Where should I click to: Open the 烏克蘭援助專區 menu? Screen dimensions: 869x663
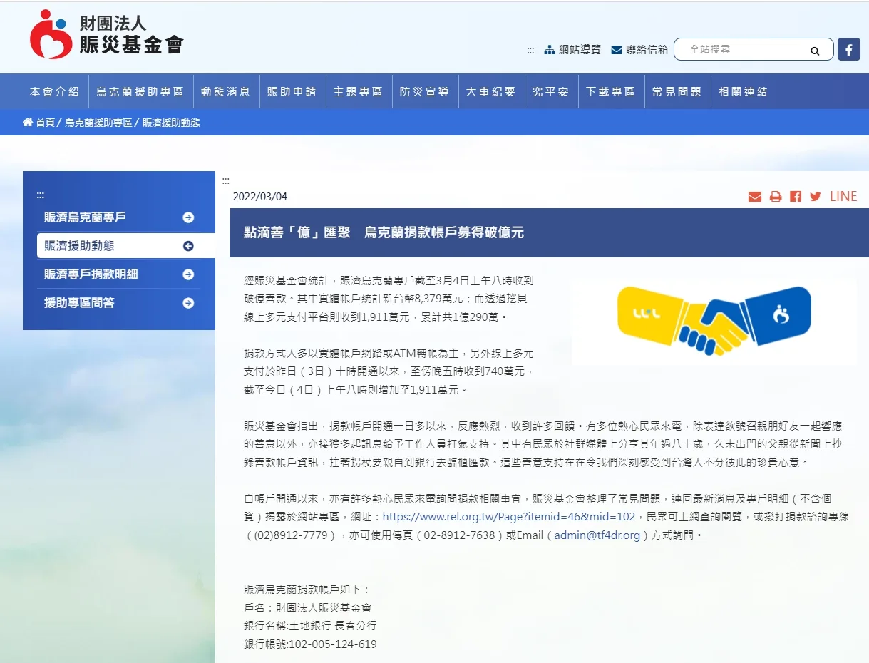coord(140,91)
